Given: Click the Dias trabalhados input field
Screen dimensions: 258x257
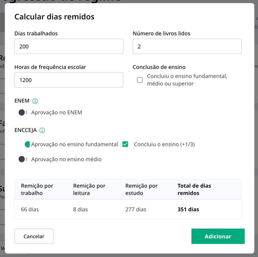Looking at the screenshot, I should pos(69,46).
